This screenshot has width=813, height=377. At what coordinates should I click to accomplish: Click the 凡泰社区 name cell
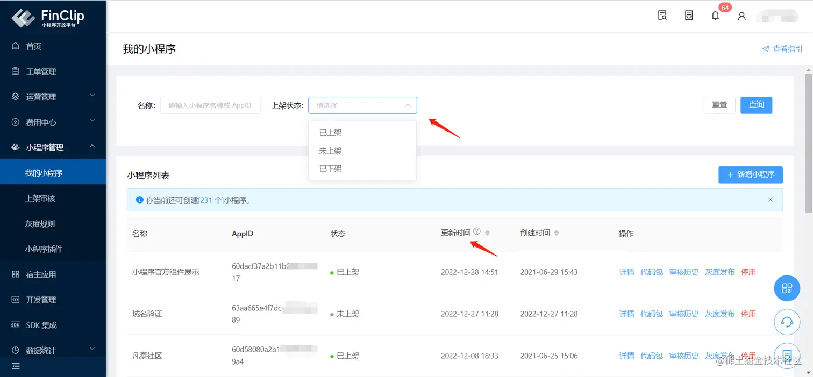(147, 356)
